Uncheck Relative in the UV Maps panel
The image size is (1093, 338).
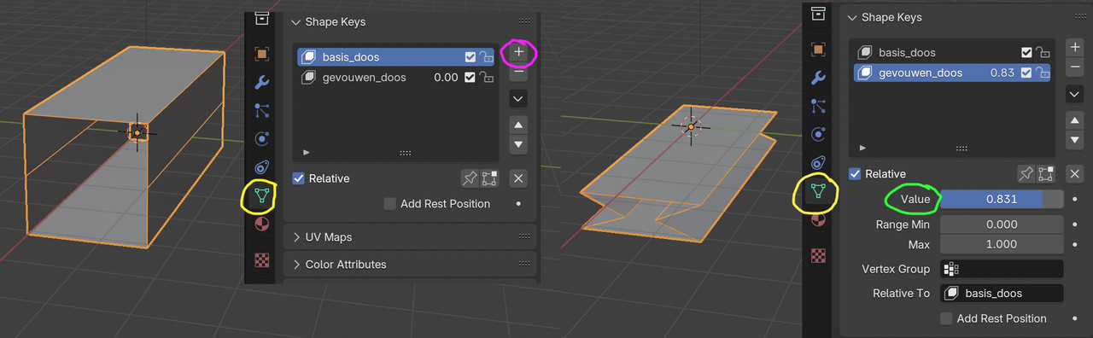298,178
